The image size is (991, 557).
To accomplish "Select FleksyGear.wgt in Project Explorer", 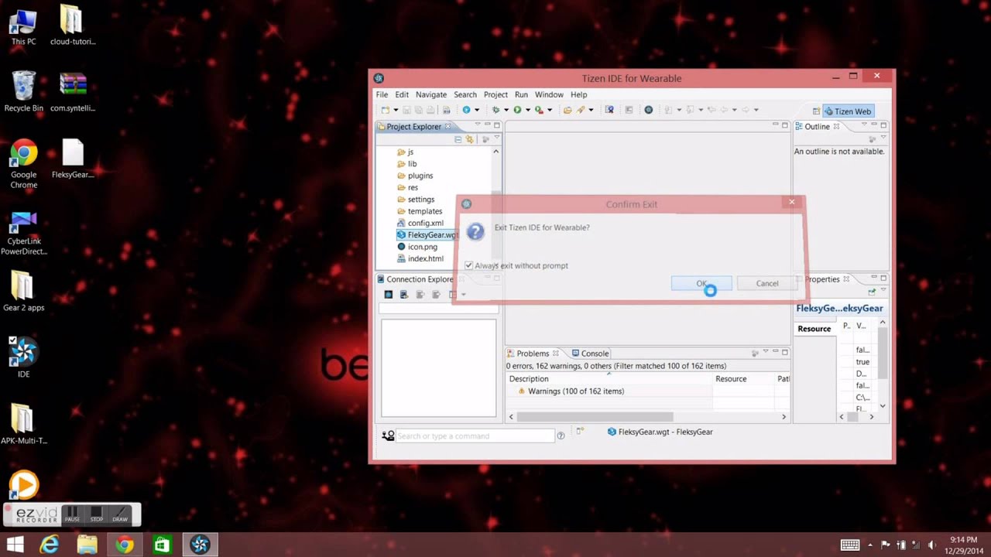I will pos(427,234).
